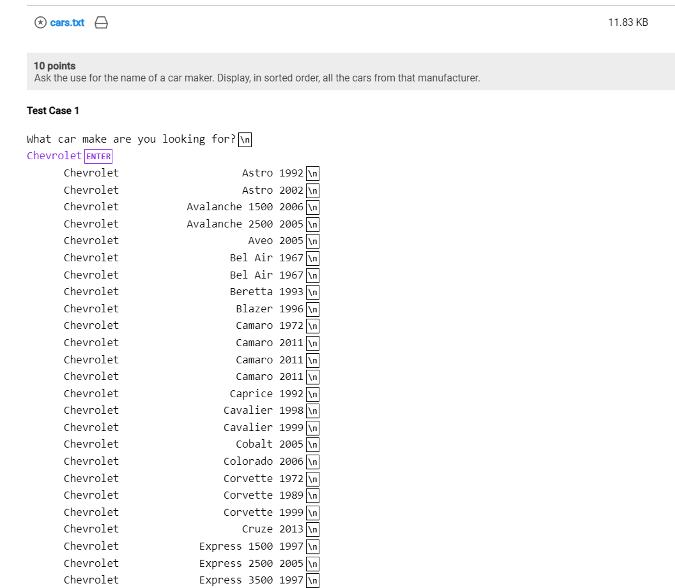This screenshot has height=588, width=675.
Task: Click the 'Chevrolet' make on the Caprice row
Action: (x=91, y=393)
